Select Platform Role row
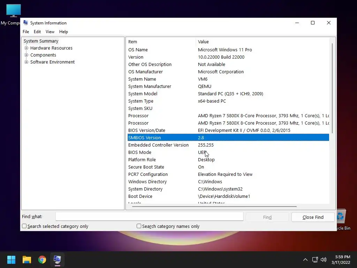This screenshot has height=268, width=357. pos(228,159)
